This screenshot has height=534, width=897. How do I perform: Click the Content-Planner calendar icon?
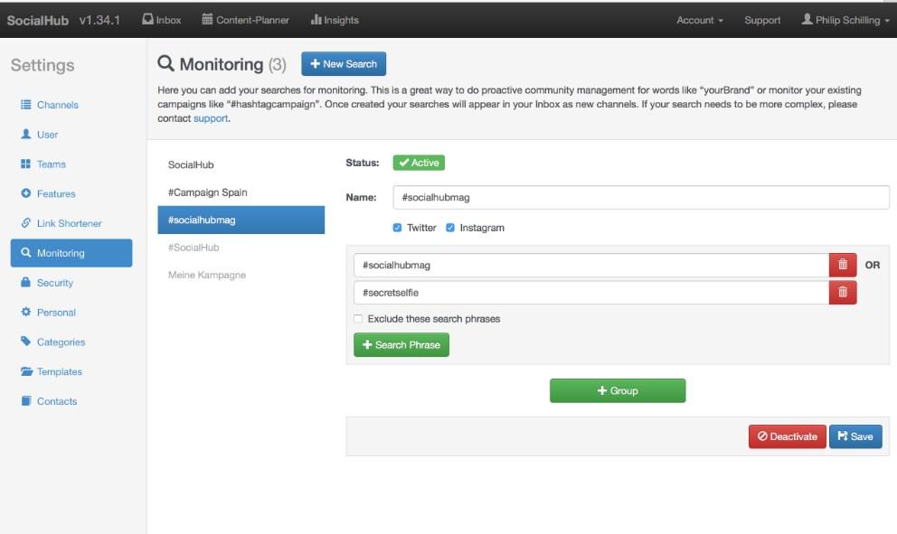click(207, 20)
